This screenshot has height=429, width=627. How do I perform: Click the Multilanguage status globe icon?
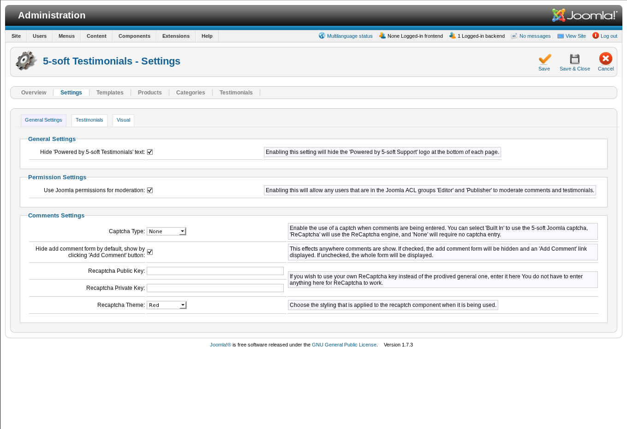(x=322, y=35)
